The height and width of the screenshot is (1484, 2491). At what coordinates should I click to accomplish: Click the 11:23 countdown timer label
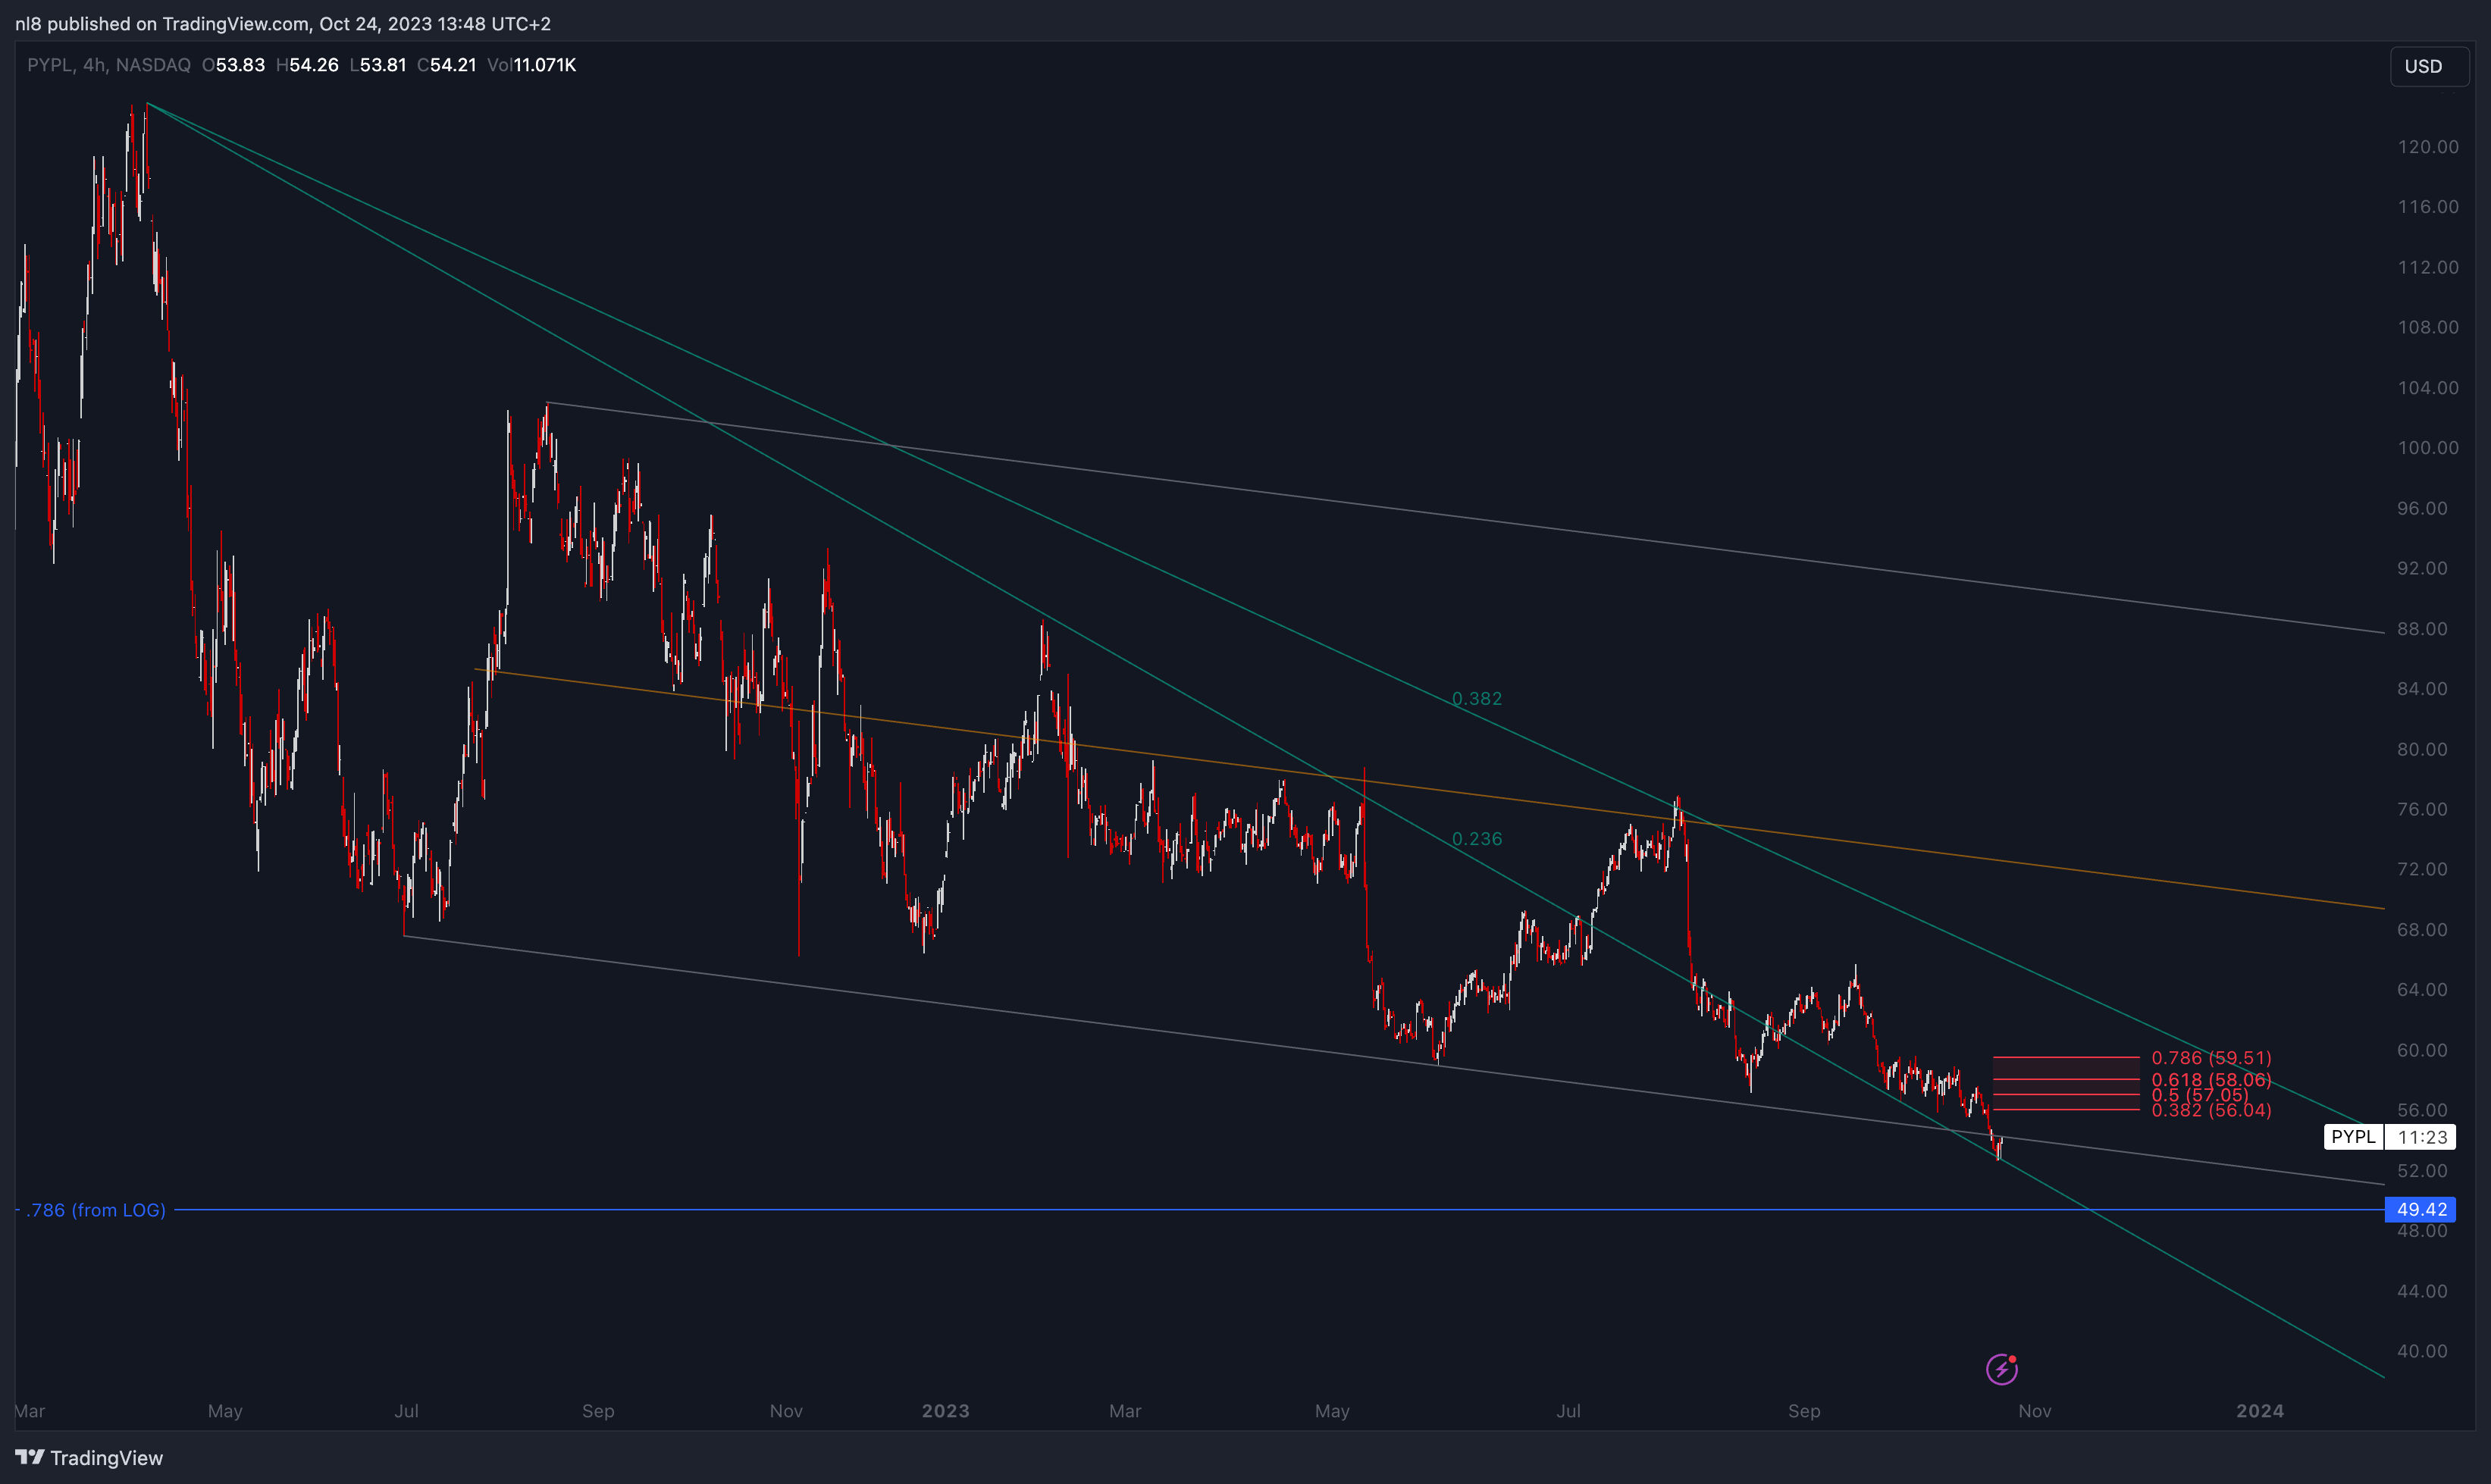click(x=2421, y=1136)
